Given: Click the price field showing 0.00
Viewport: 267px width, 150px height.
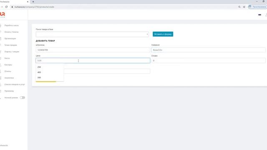Looking at the screenshot, I should tap(93, 60).
